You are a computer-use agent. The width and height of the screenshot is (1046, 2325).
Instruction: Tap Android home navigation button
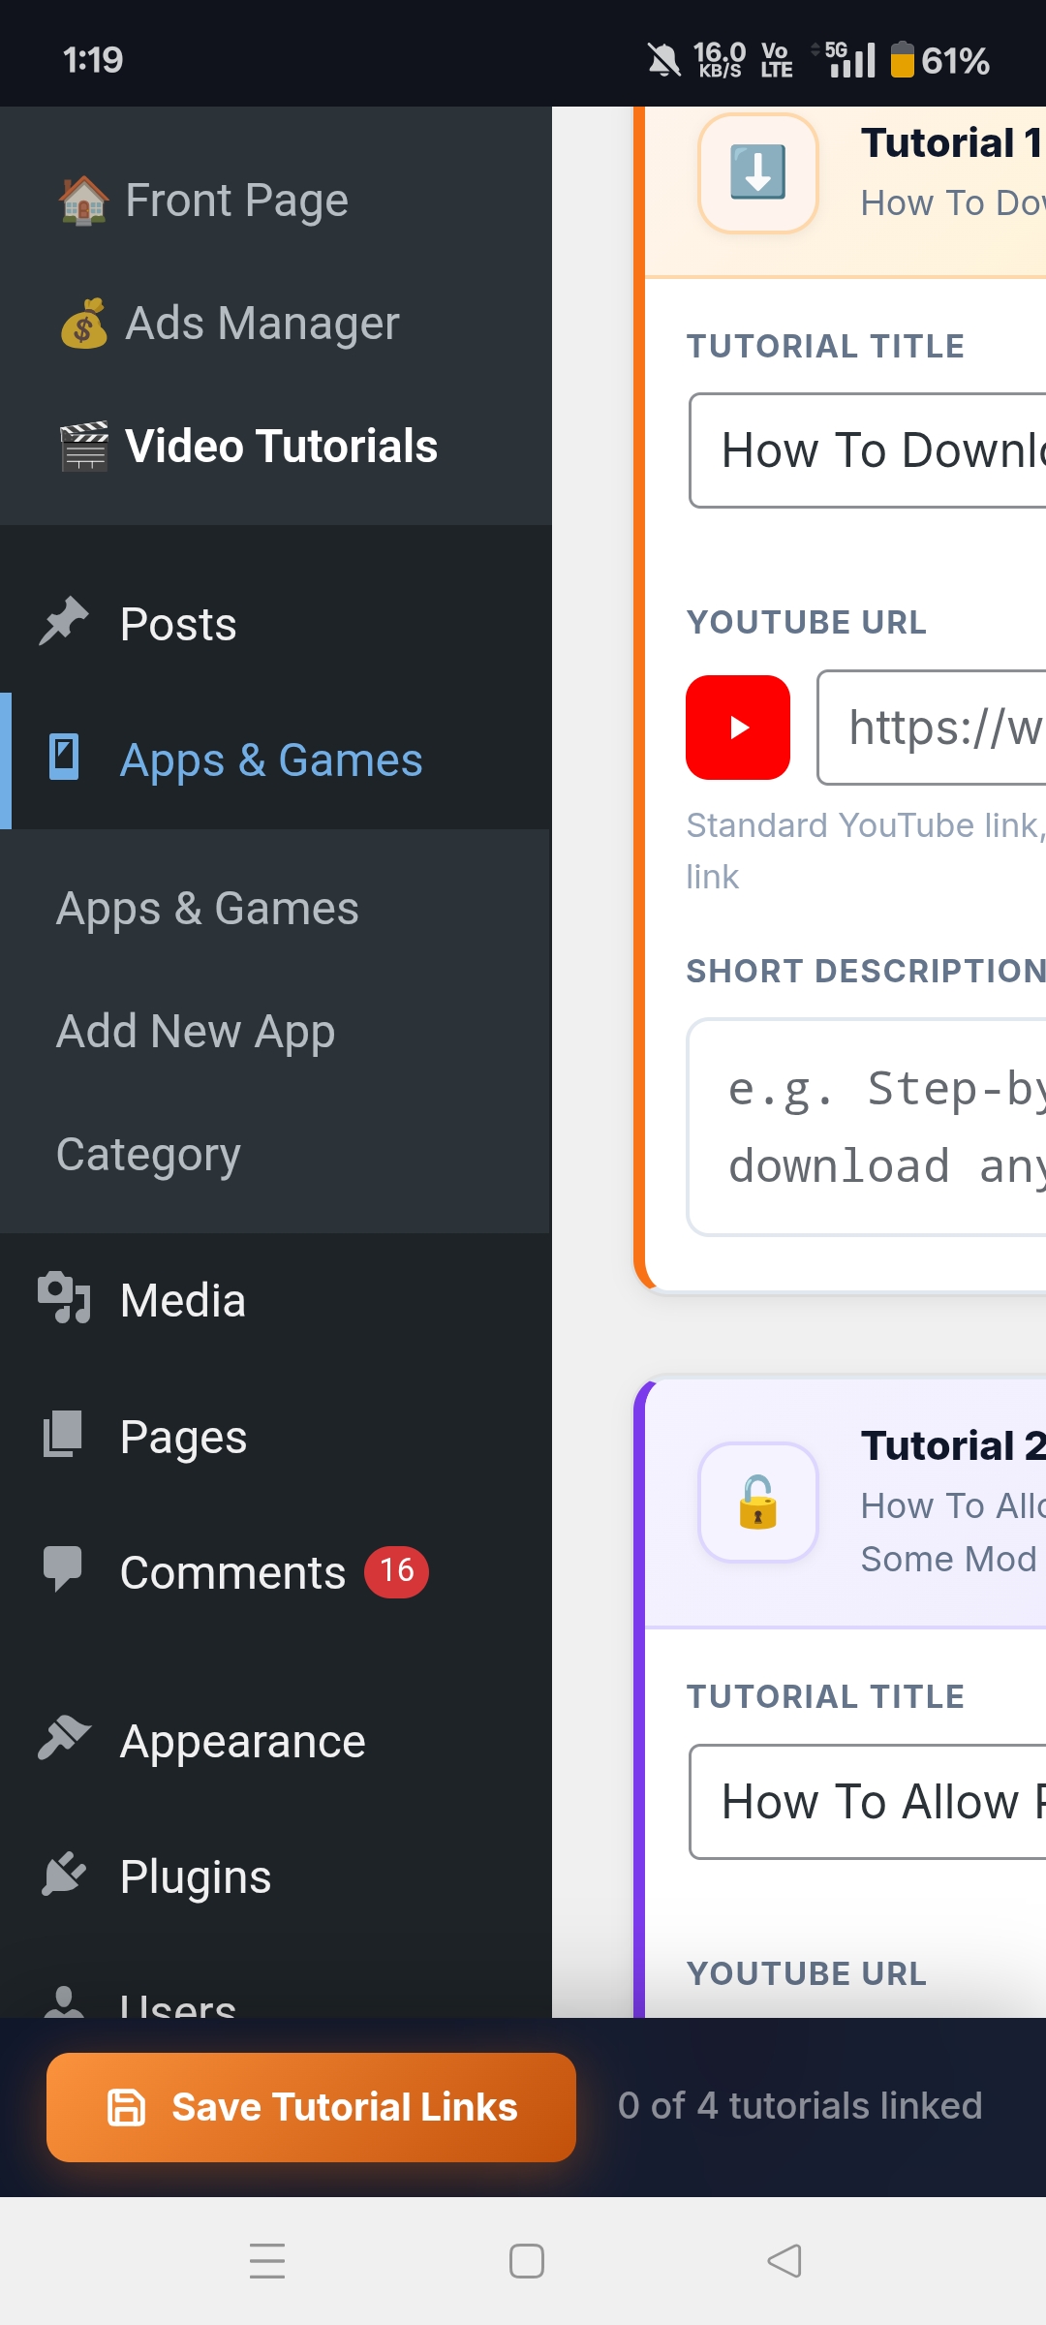527,2261
